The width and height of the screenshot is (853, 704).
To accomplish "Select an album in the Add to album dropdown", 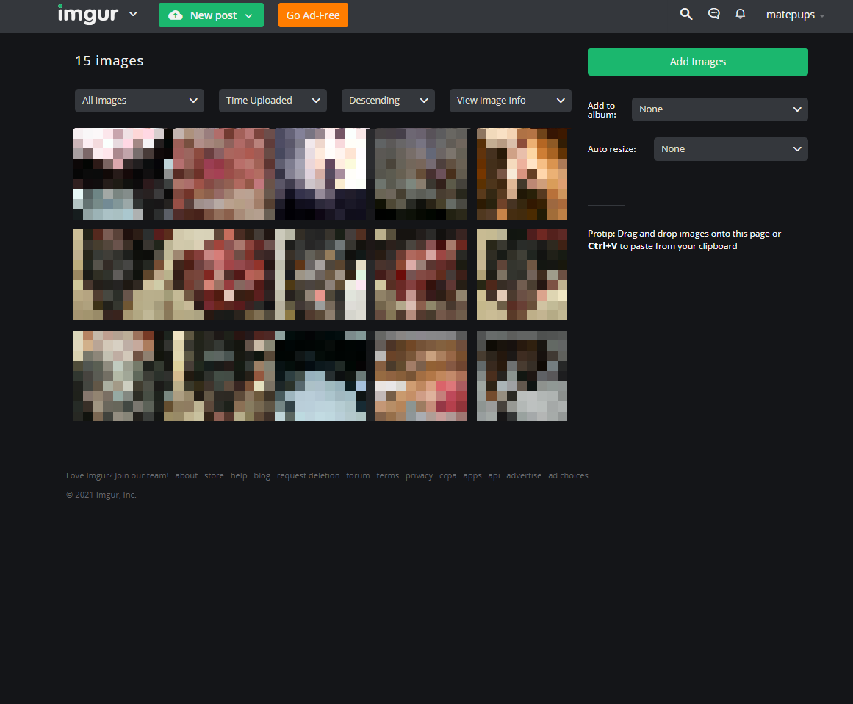I will [x=720, y=109].
